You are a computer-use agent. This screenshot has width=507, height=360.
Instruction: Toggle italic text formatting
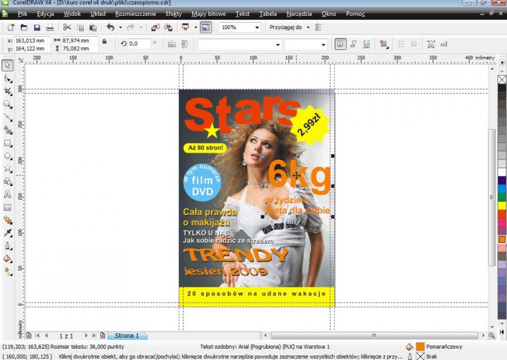353,44
